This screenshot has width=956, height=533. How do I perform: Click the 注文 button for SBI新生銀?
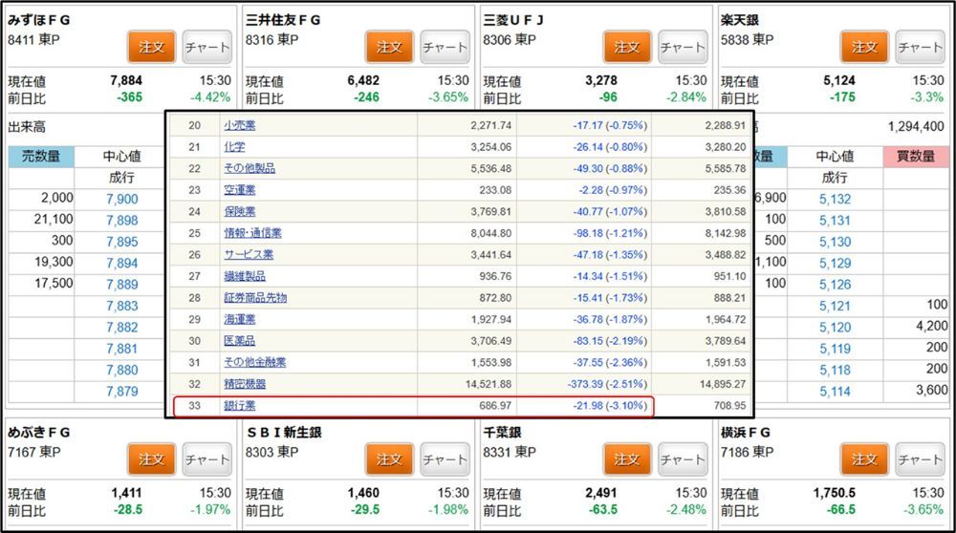tap(390, 459)
